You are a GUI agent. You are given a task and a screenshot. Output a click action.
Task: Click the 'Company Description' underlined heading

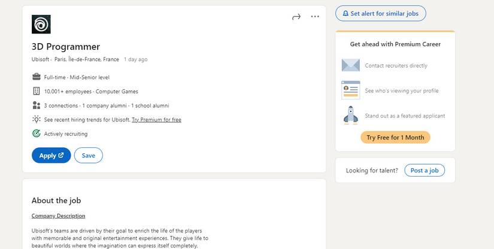(58, 215)
